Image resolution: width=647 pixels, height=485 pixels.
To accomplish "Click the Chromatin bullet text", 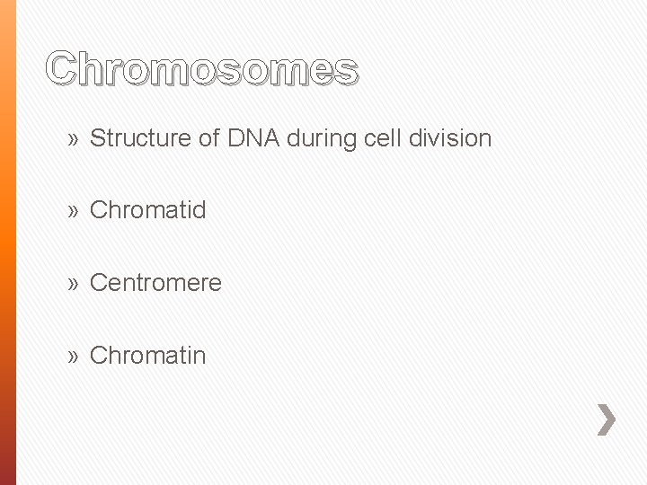I will tap(148, 356).
